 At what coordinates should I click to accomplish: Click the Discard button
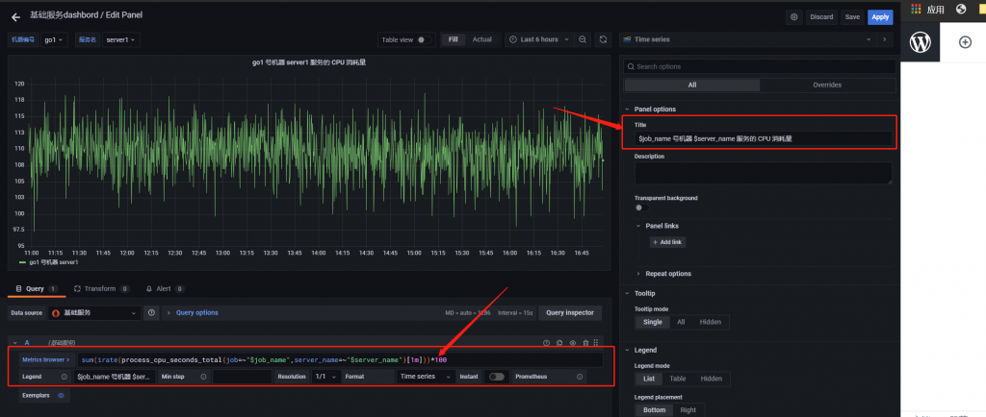(821, 17)
